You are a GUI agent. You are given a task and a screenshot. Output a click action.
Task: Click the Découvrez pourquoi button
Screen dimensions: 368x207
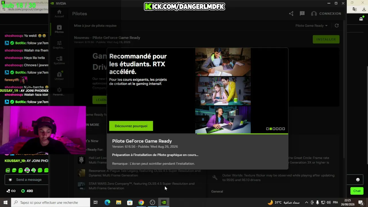[131, 126]
